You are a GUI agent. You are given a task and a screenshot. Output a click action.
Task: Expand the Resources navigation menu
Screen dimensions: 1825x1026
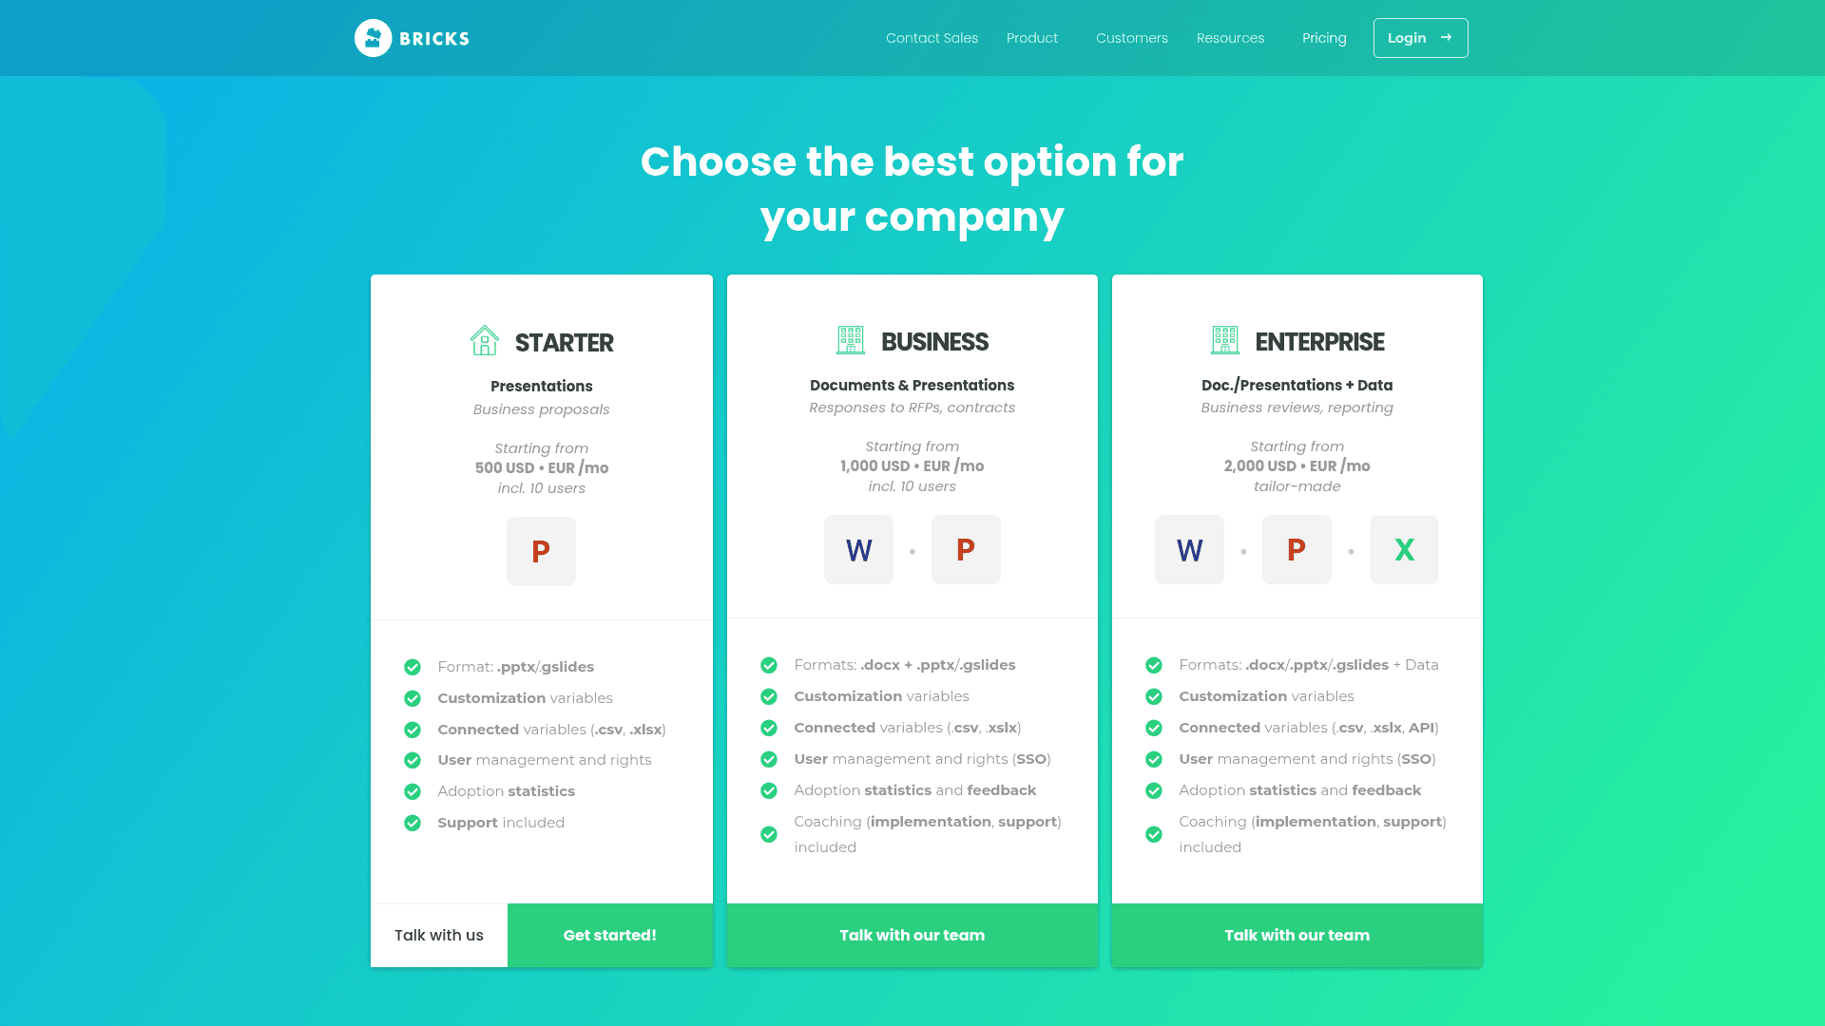pyautogui.click(x=1230, y=38)
